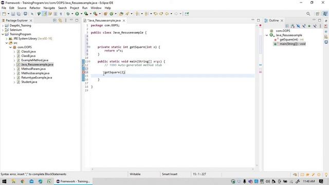Screen dimensions: 329x185
Task: Collapse all in the Package Explorer toolbar
Action: [55, 21]
